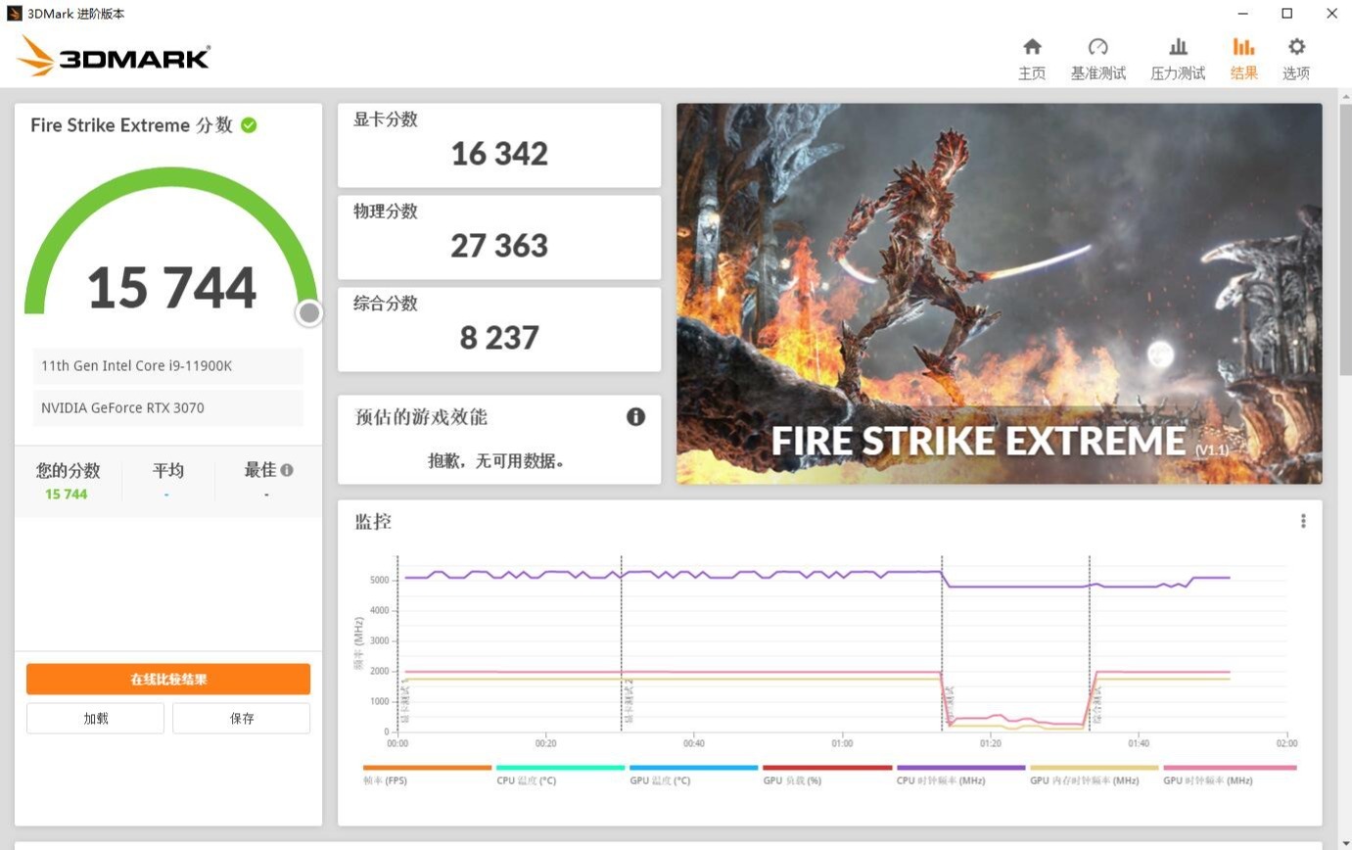Image resolution: width=1352 pixels, height=850 pixels.
Task: Click the green checkmark beside Fire Strike Extreme 分数
Action: tap(248, 125)
